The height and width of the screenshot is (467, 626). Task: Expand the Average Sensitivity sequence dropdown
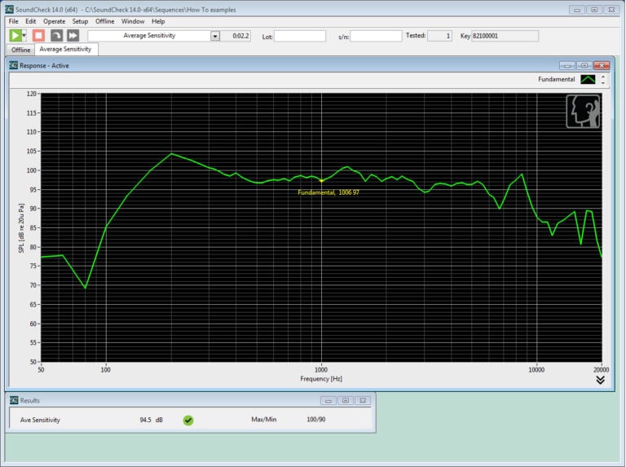215,36
